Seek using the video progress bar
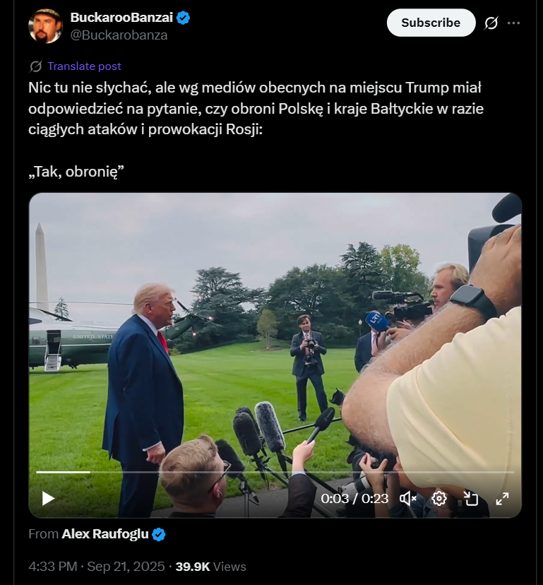The width and height of the screenshot is (543, 585). 275,471
